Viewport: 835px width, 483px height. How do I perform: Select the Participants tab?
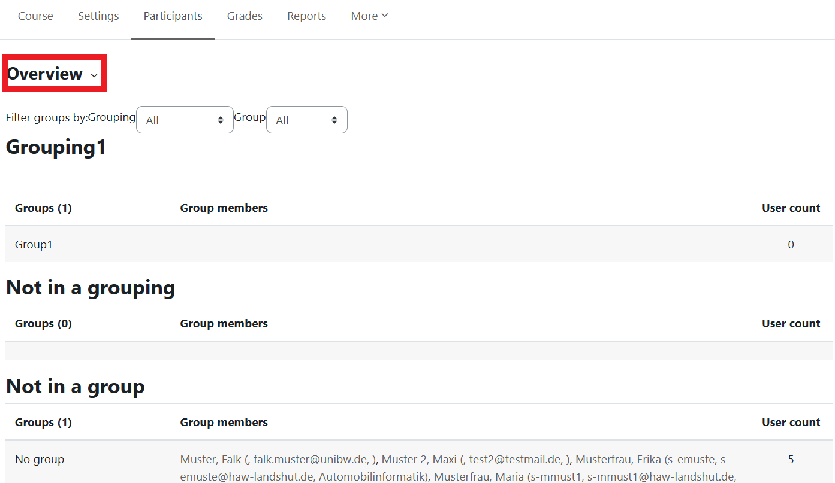[173, 16]
